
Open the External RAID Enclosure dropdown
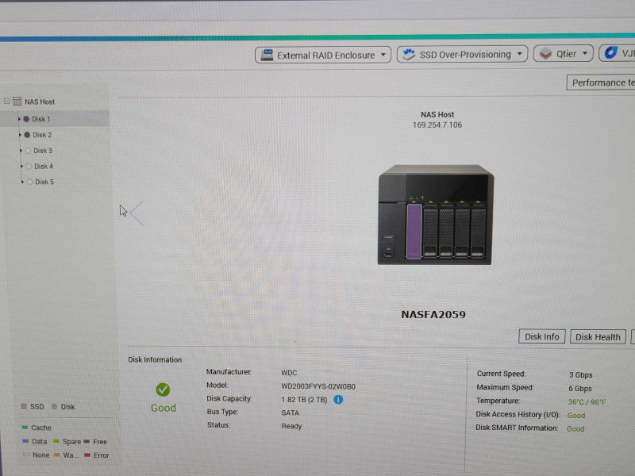tap(323, 55)
